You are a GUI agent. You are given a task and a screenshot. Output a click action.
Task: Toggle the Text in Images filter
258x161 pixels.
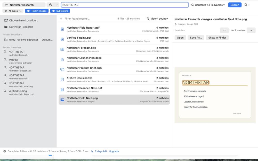(x=37, y=11)
